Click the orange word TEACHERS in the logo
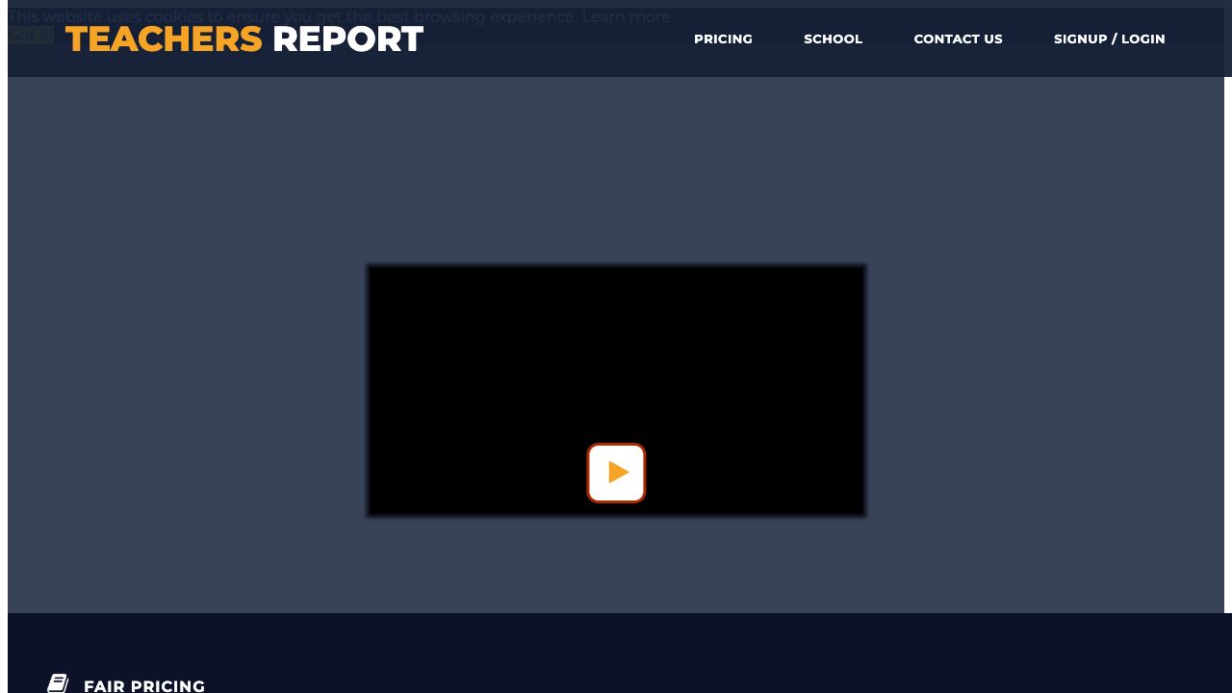 pyautogui.click(x=164, y=39)
